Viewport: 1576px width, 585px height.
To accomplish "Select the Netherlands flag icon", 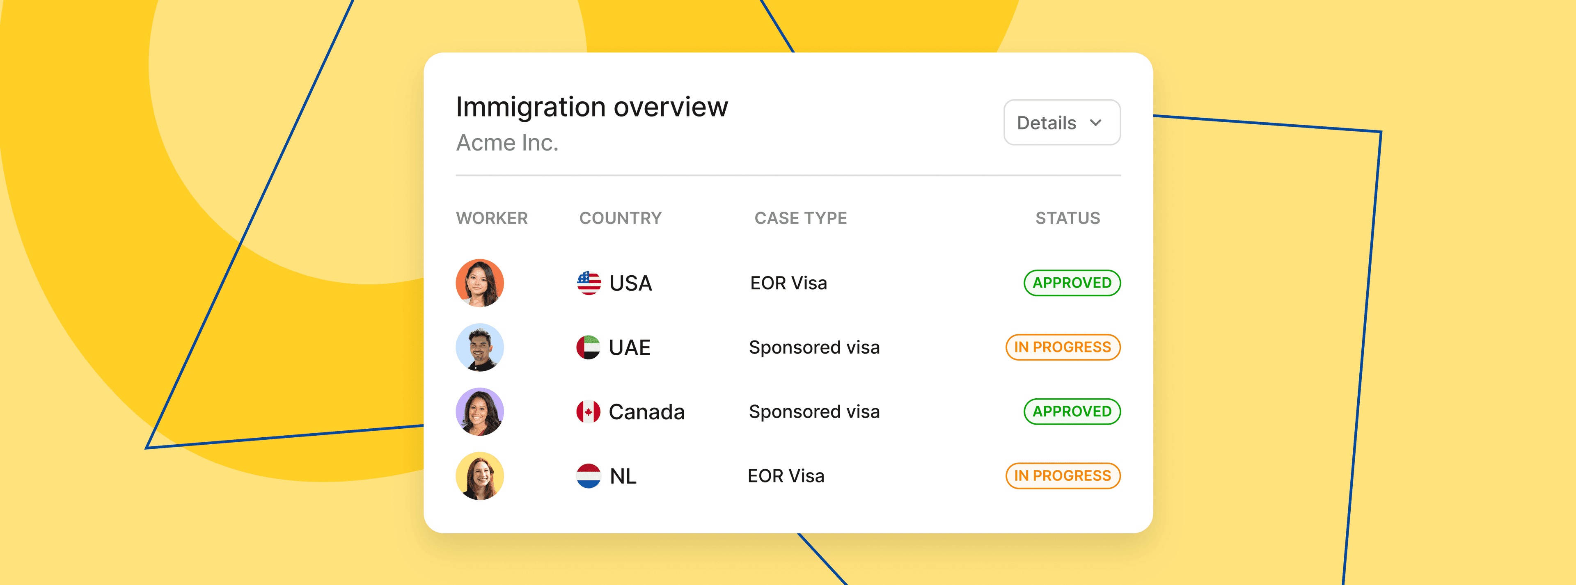I will [x=588, y=475].
